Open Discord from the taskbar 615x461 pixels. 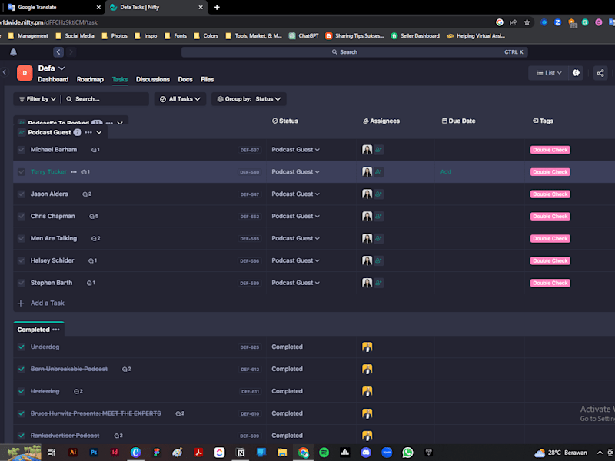[x=366, y=453]
